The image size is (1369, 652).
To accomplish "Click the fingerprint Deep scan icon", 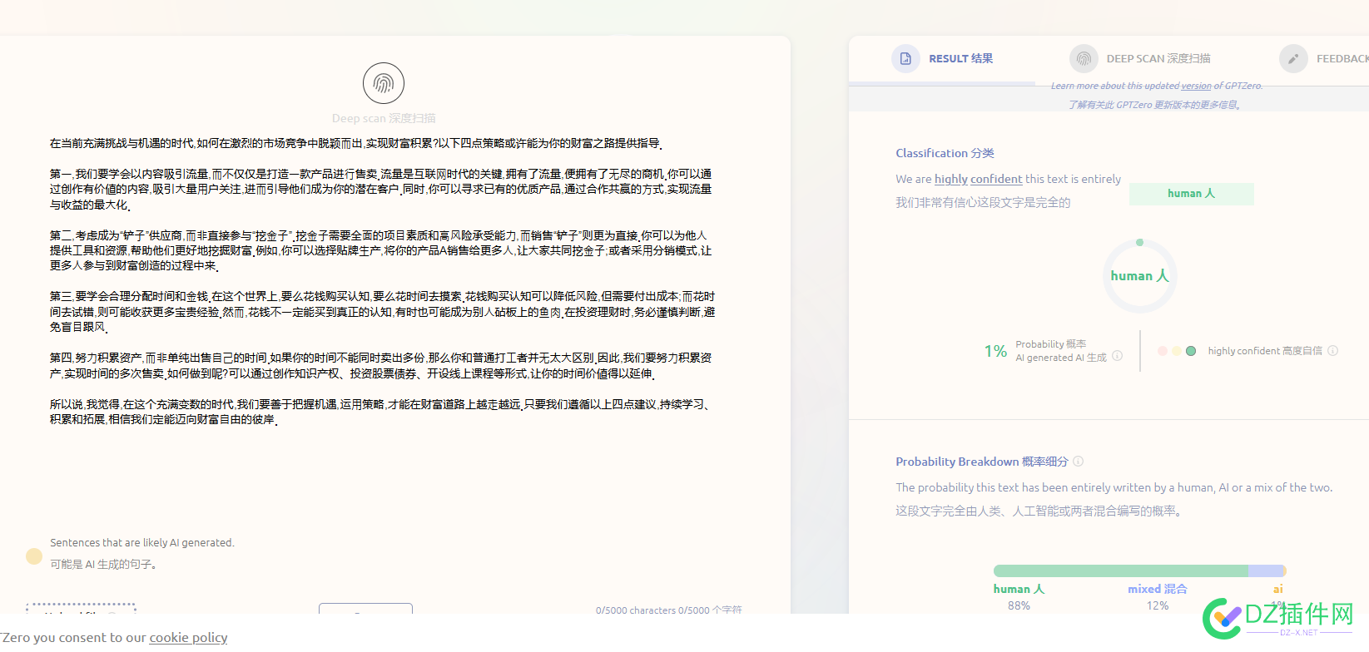I will [384, 83].
